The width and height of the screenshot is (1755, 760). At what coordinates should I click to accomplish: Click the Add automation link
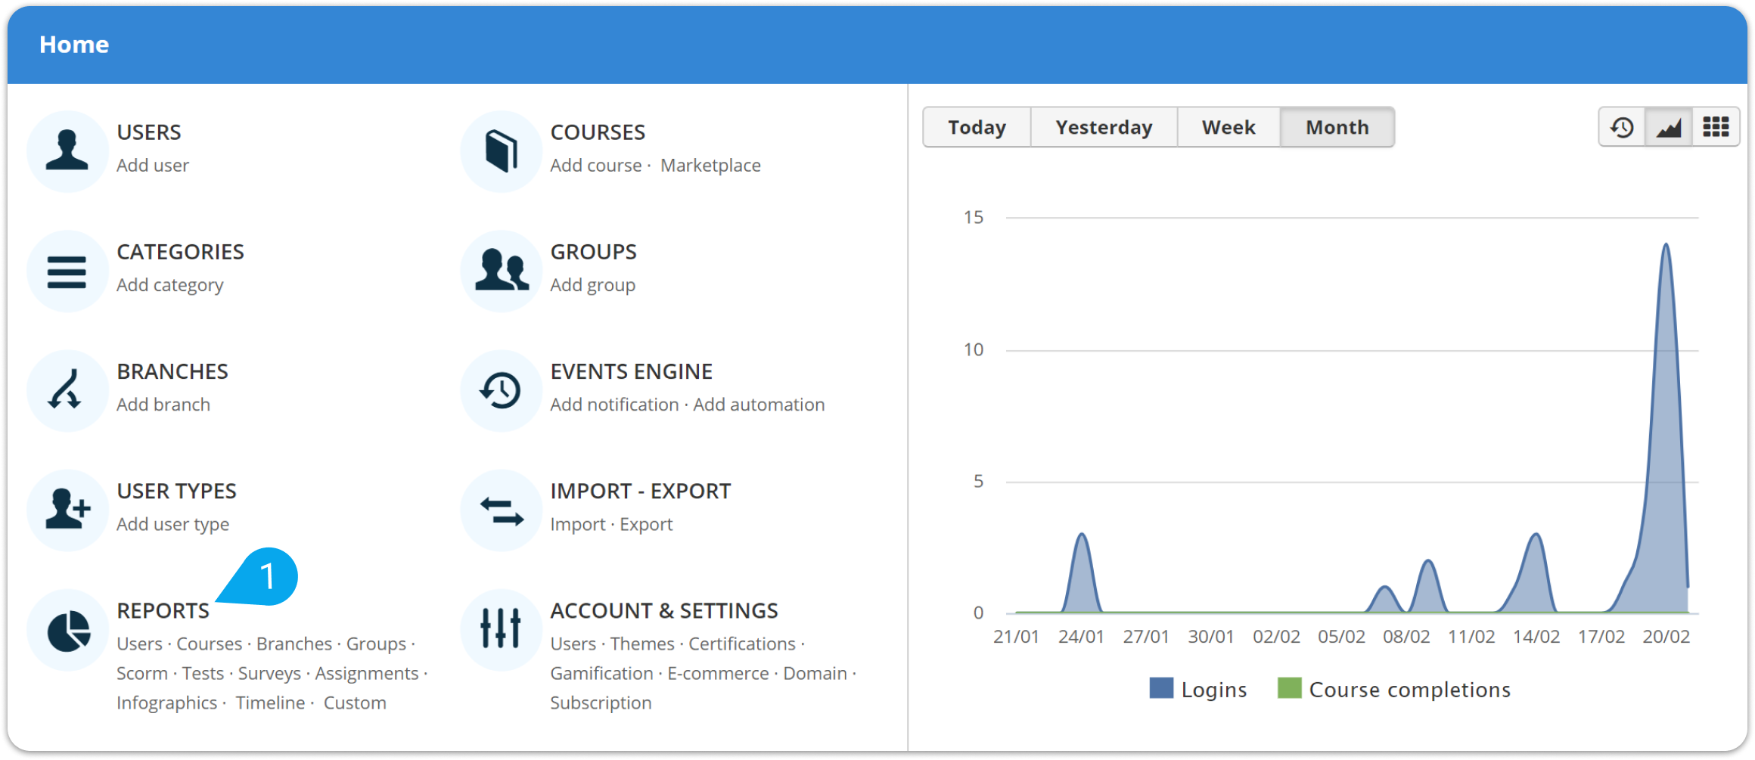(759, 405)
